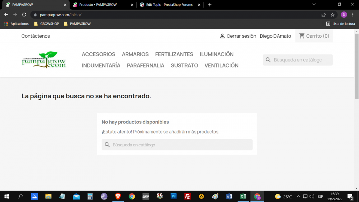Viewport: 359px width, 202px height.
Task: Open the Carrito (0) shopping cart
Action: (x=314, y=36)
